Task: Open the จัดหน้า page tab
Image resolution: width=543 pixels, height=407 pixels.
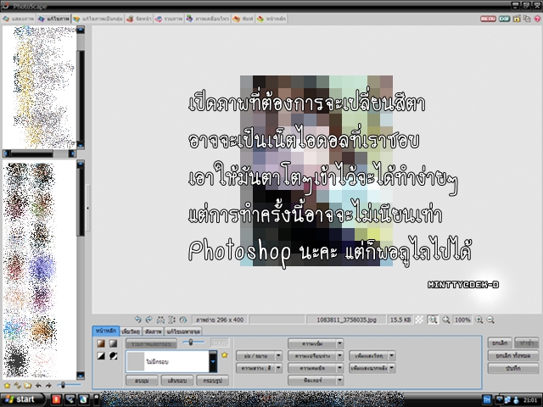Action: tap(139, 19)
